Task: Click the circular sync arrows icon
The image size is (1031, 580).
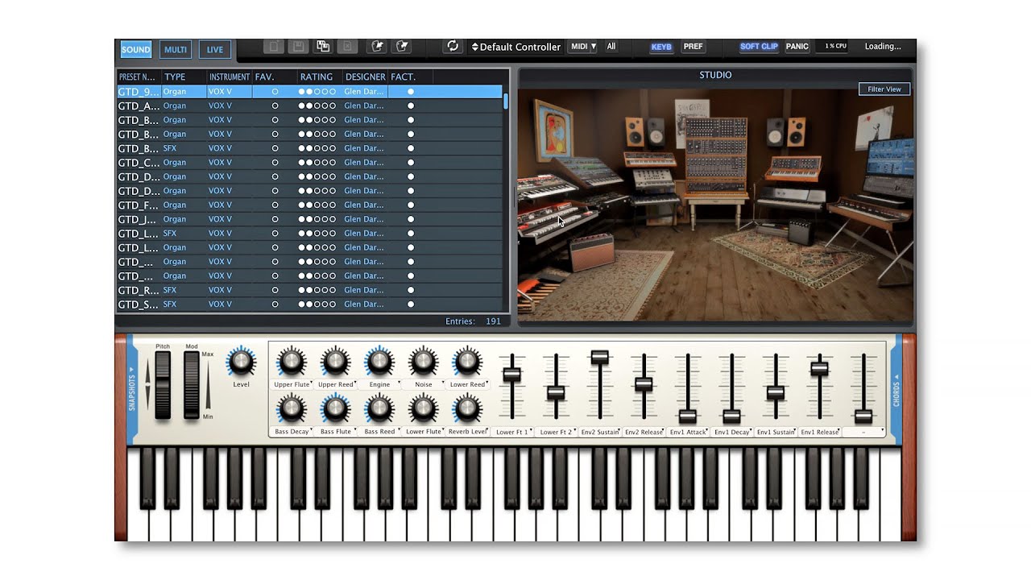Action: coord(453,47)
